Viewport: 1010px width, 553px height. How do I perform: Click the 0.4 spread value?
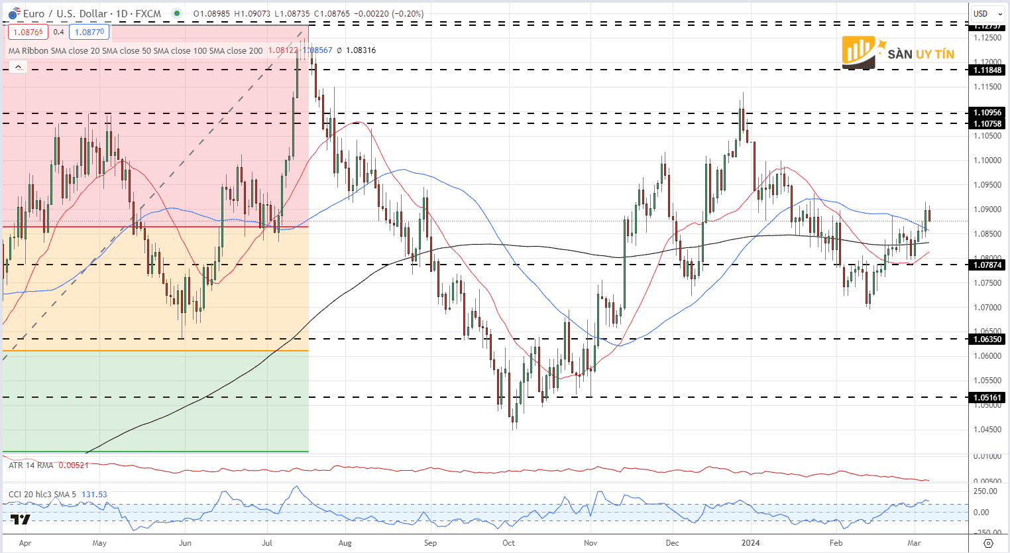pos(58,32)
